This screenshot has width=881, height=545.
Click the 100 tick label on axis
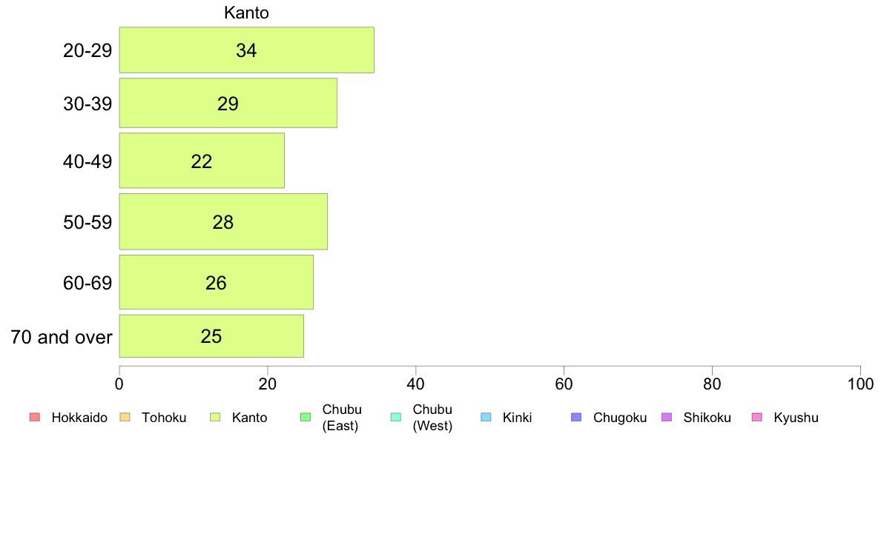tap(860, 384)
